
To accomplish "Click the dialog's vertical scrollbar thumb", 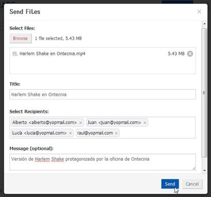I will click(x=204, y=93).
